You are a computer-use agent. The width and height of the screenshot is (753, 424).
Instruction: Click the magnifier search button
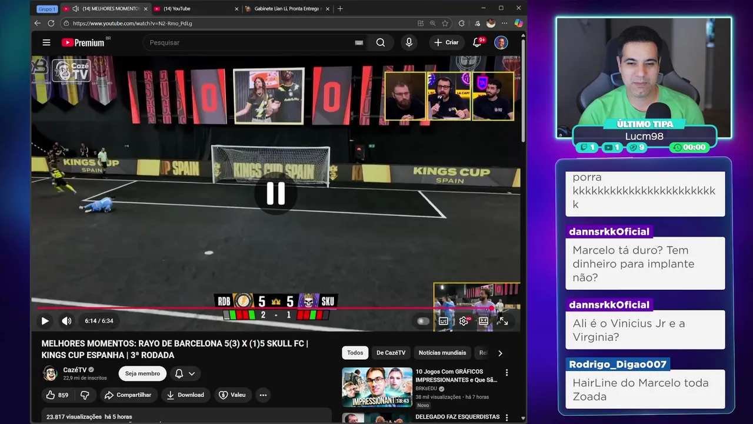[x=381, y=42]
